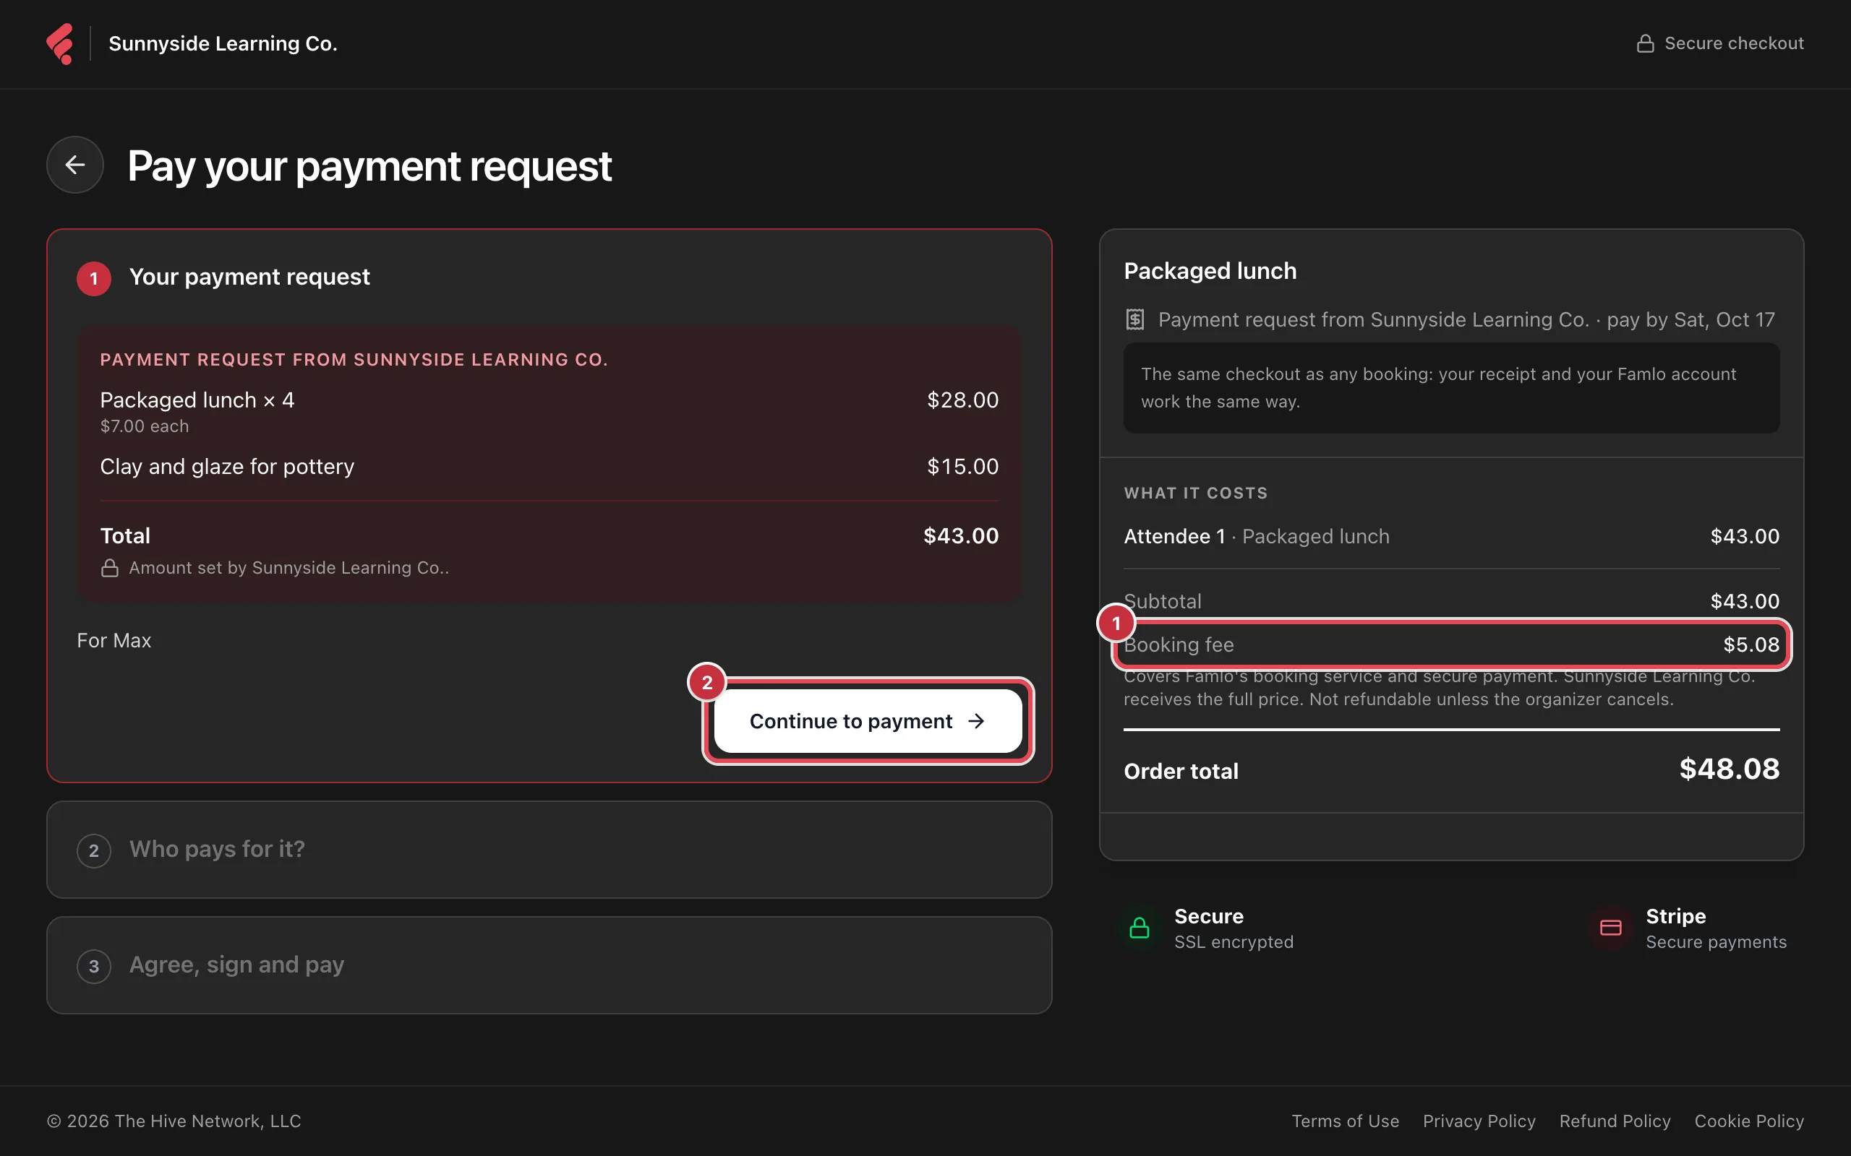Click the lock icon by Amount set by
This screenshot has width=1851, height=1156.
point(109,568)
